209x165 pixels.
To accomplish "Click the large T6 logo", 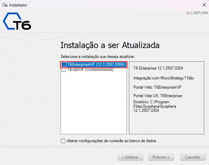I will point(17,21).
